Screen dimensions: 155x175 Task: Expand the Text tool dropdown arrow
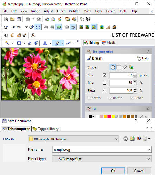point(51,43)
